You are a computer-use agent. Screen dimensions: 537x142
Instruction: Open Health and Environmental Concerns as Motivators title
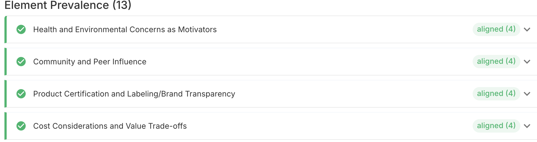point(125,29)
